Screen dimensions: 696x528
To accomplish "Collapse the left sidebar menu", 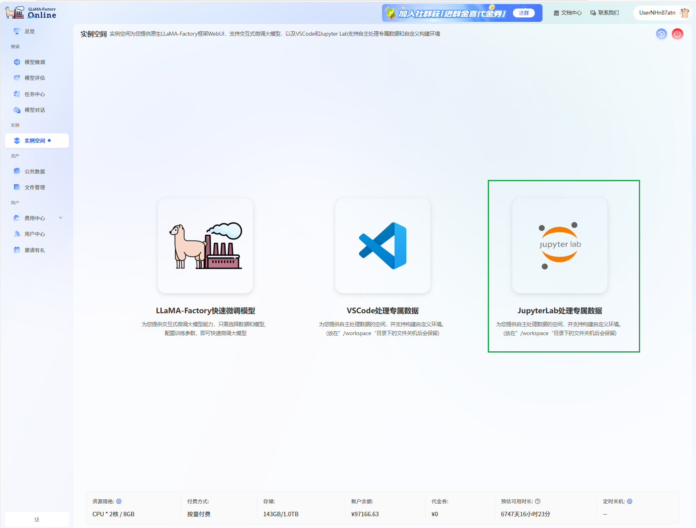I will (37, 519).
